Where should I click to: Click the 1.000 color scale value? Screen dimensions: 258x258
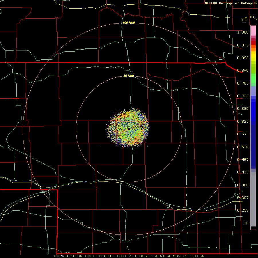243,32
